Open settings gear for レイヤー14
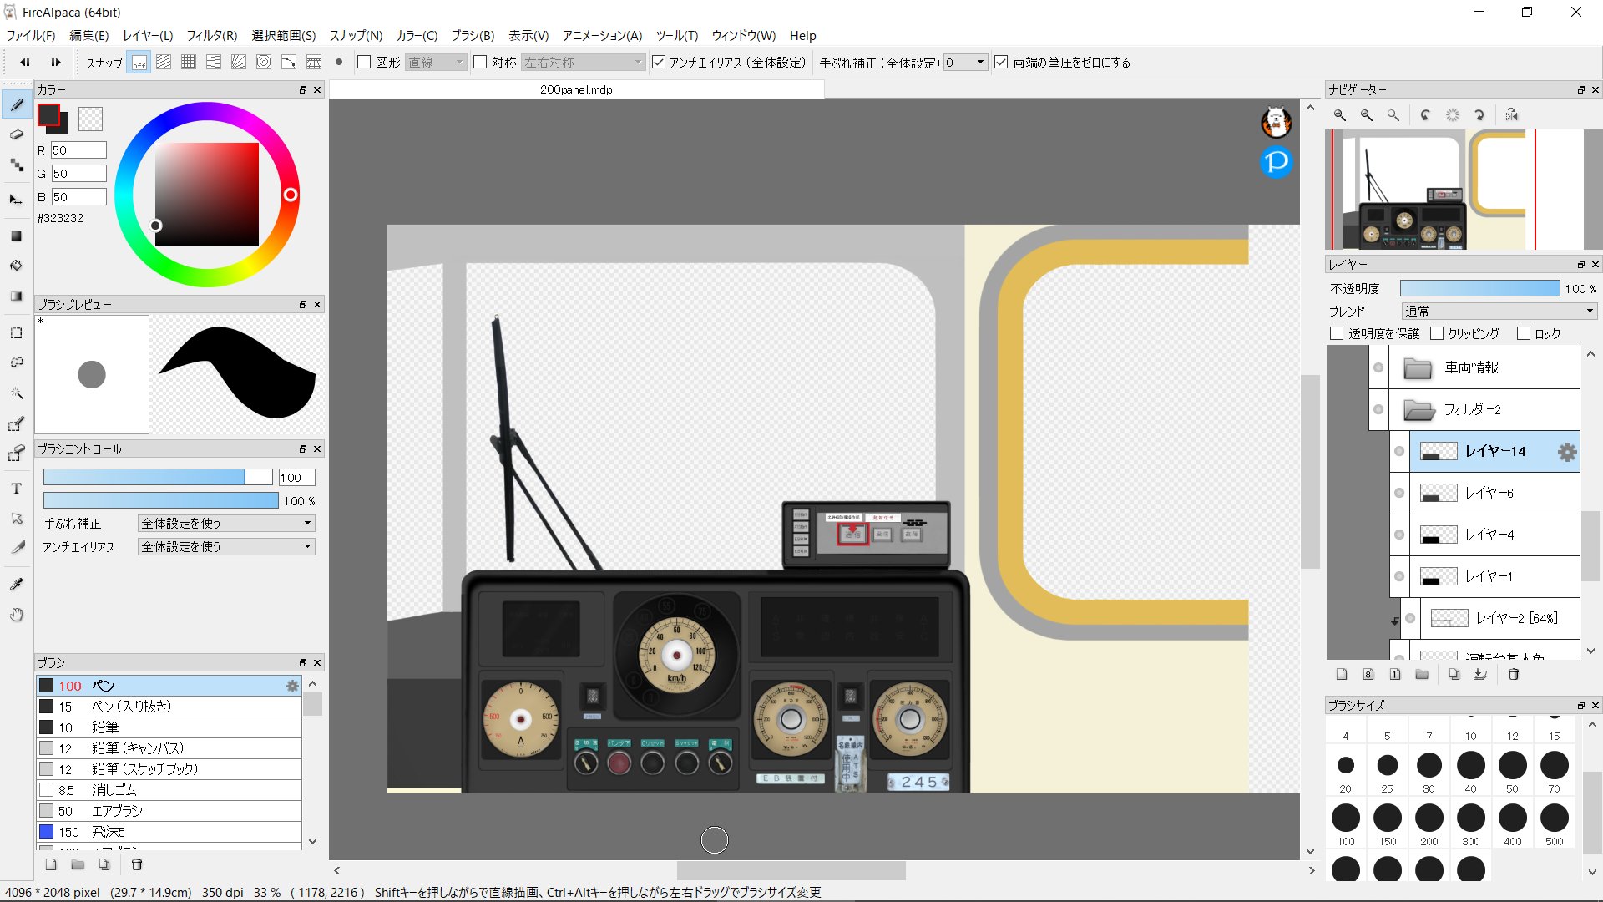Viewport: 1603px width, 902px height. tap(1567, 452)
